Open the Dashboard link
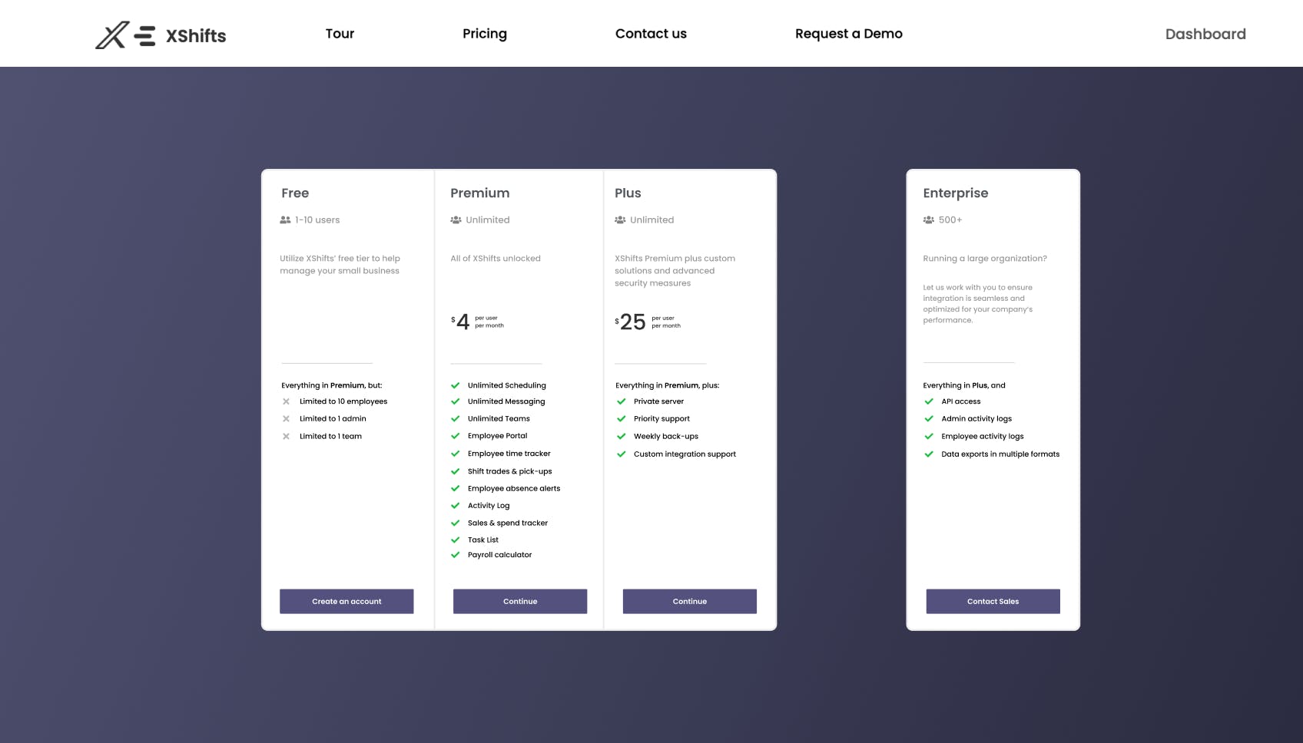The height and width of the screenshot is (743, 1303). pos(1205,34)
